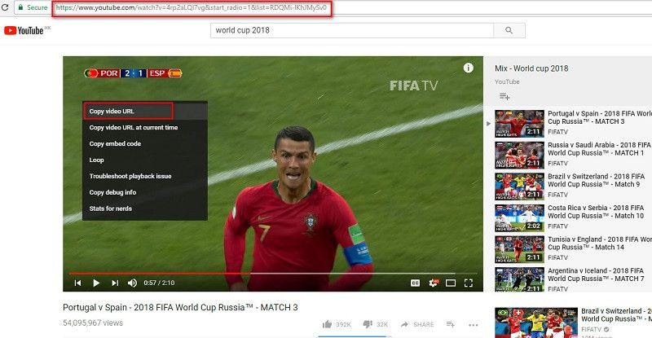The height and width of the screenshot is (338, 652).
Task: Open the video info card icon
Action: point(468,68)
